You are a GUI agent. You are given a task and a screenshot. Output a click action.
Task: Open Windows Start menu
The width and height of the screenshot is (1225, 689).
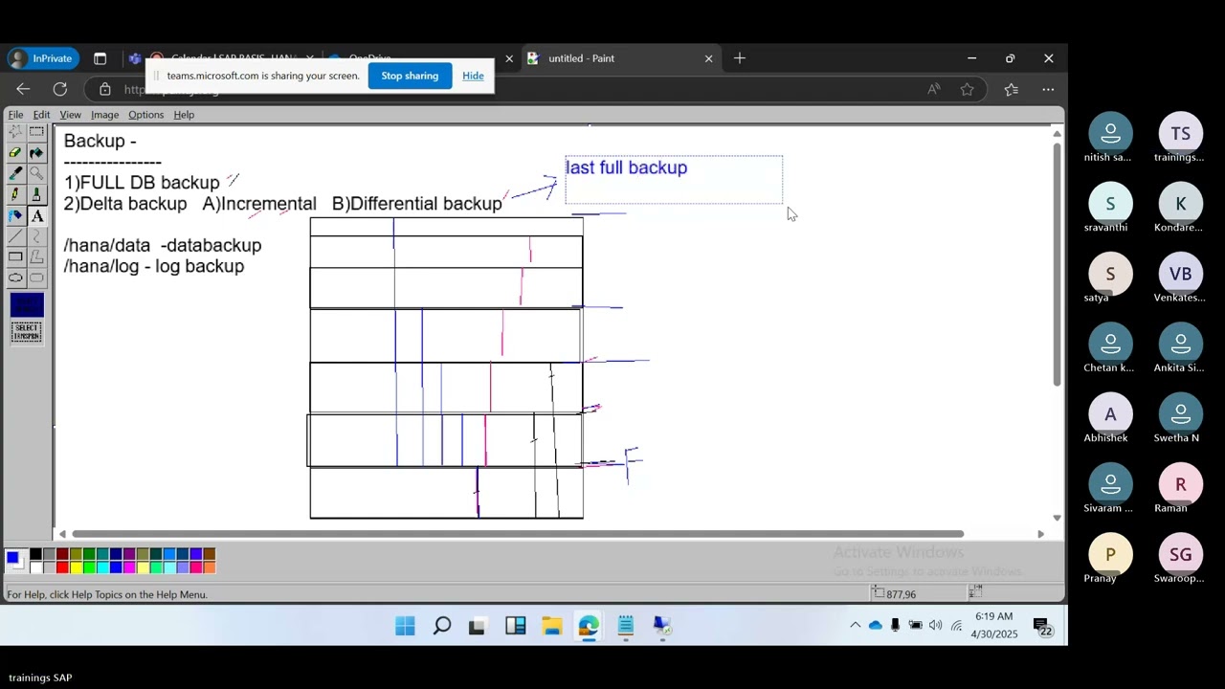click(x=405, y=626)
